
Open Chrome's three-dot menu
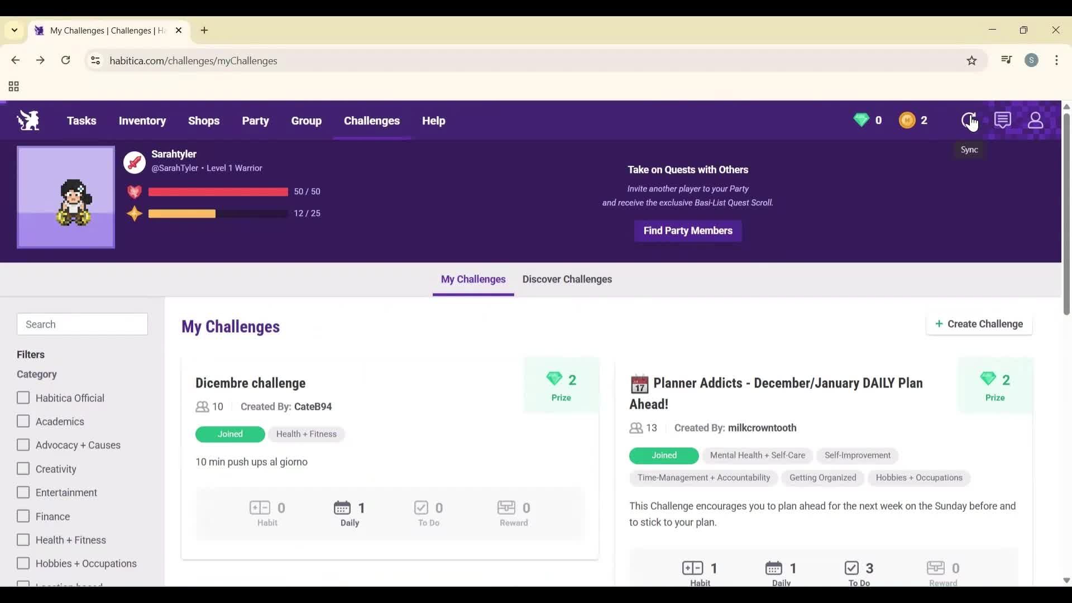click(x=1057, y=60)
